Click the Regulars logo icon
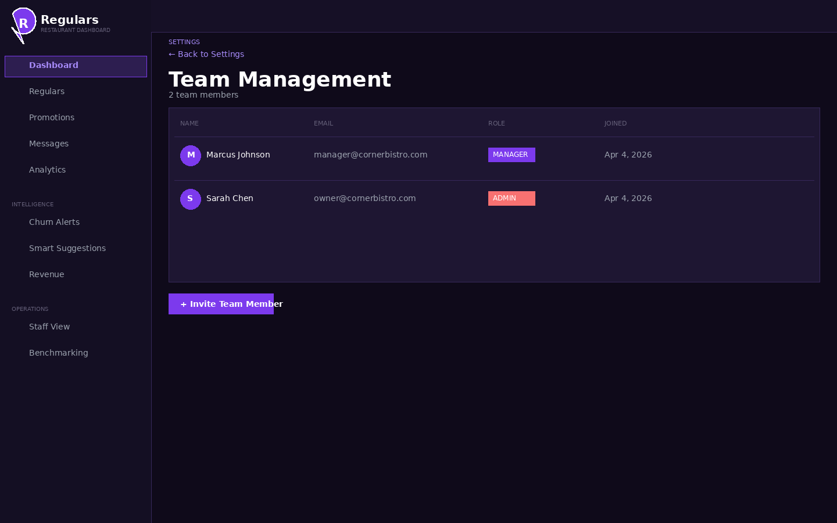Viewport: 837px width, 523px height. 23,22
